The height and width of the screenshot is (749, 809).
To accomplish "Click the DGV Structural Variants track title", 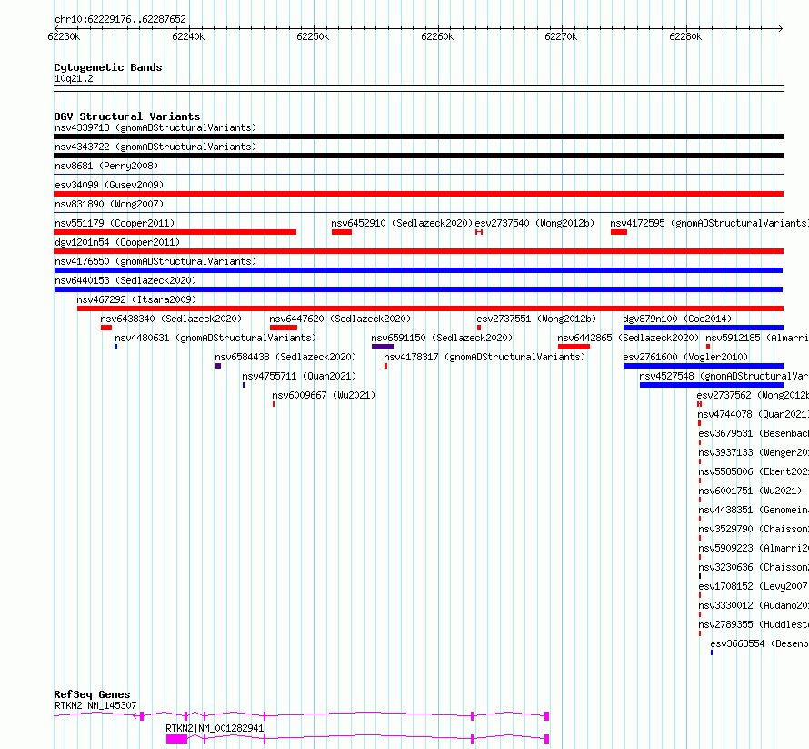I will (x=127, y=116).
